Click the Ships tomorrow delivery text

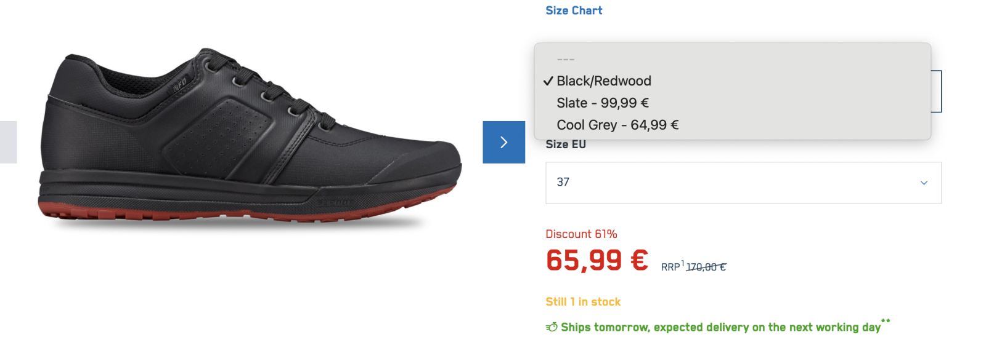click(720, 327)
